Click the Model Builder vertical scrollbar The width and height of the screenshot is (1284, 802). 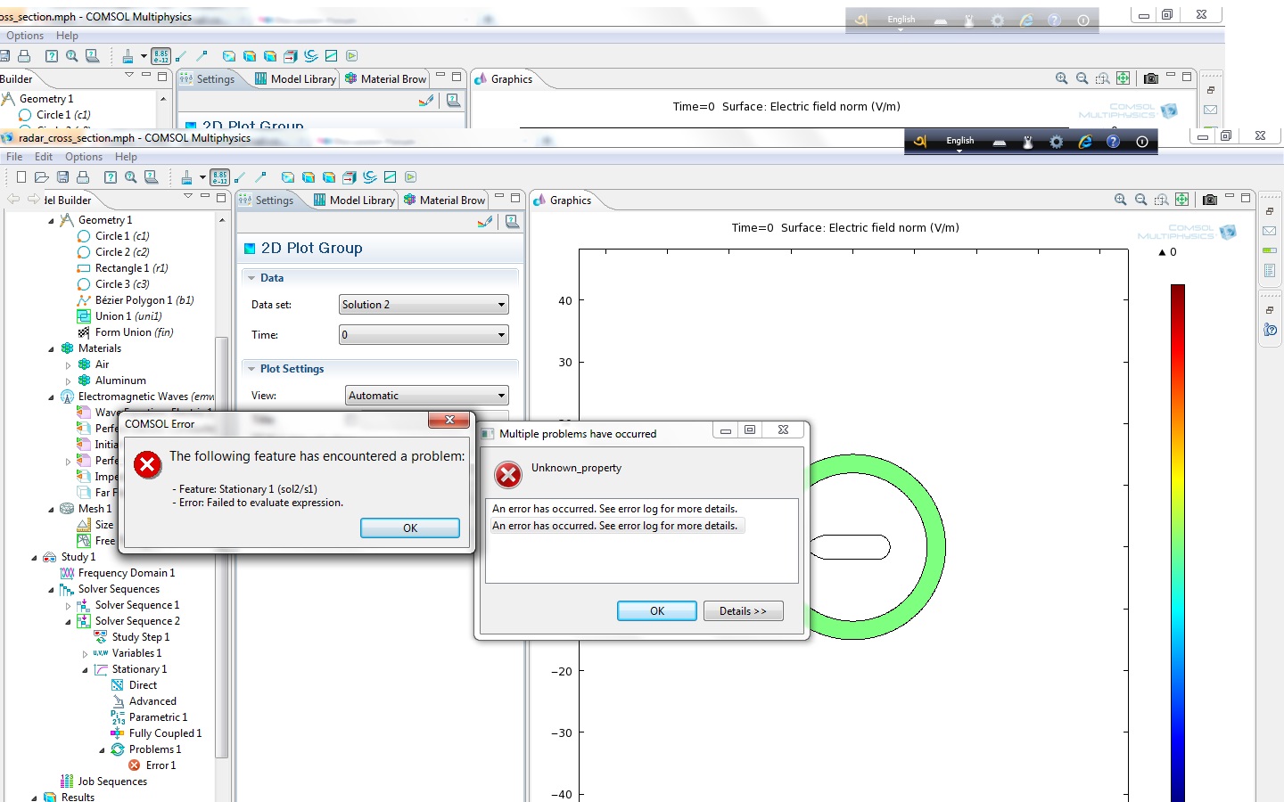pyautogui.click(x=222, y=547)
